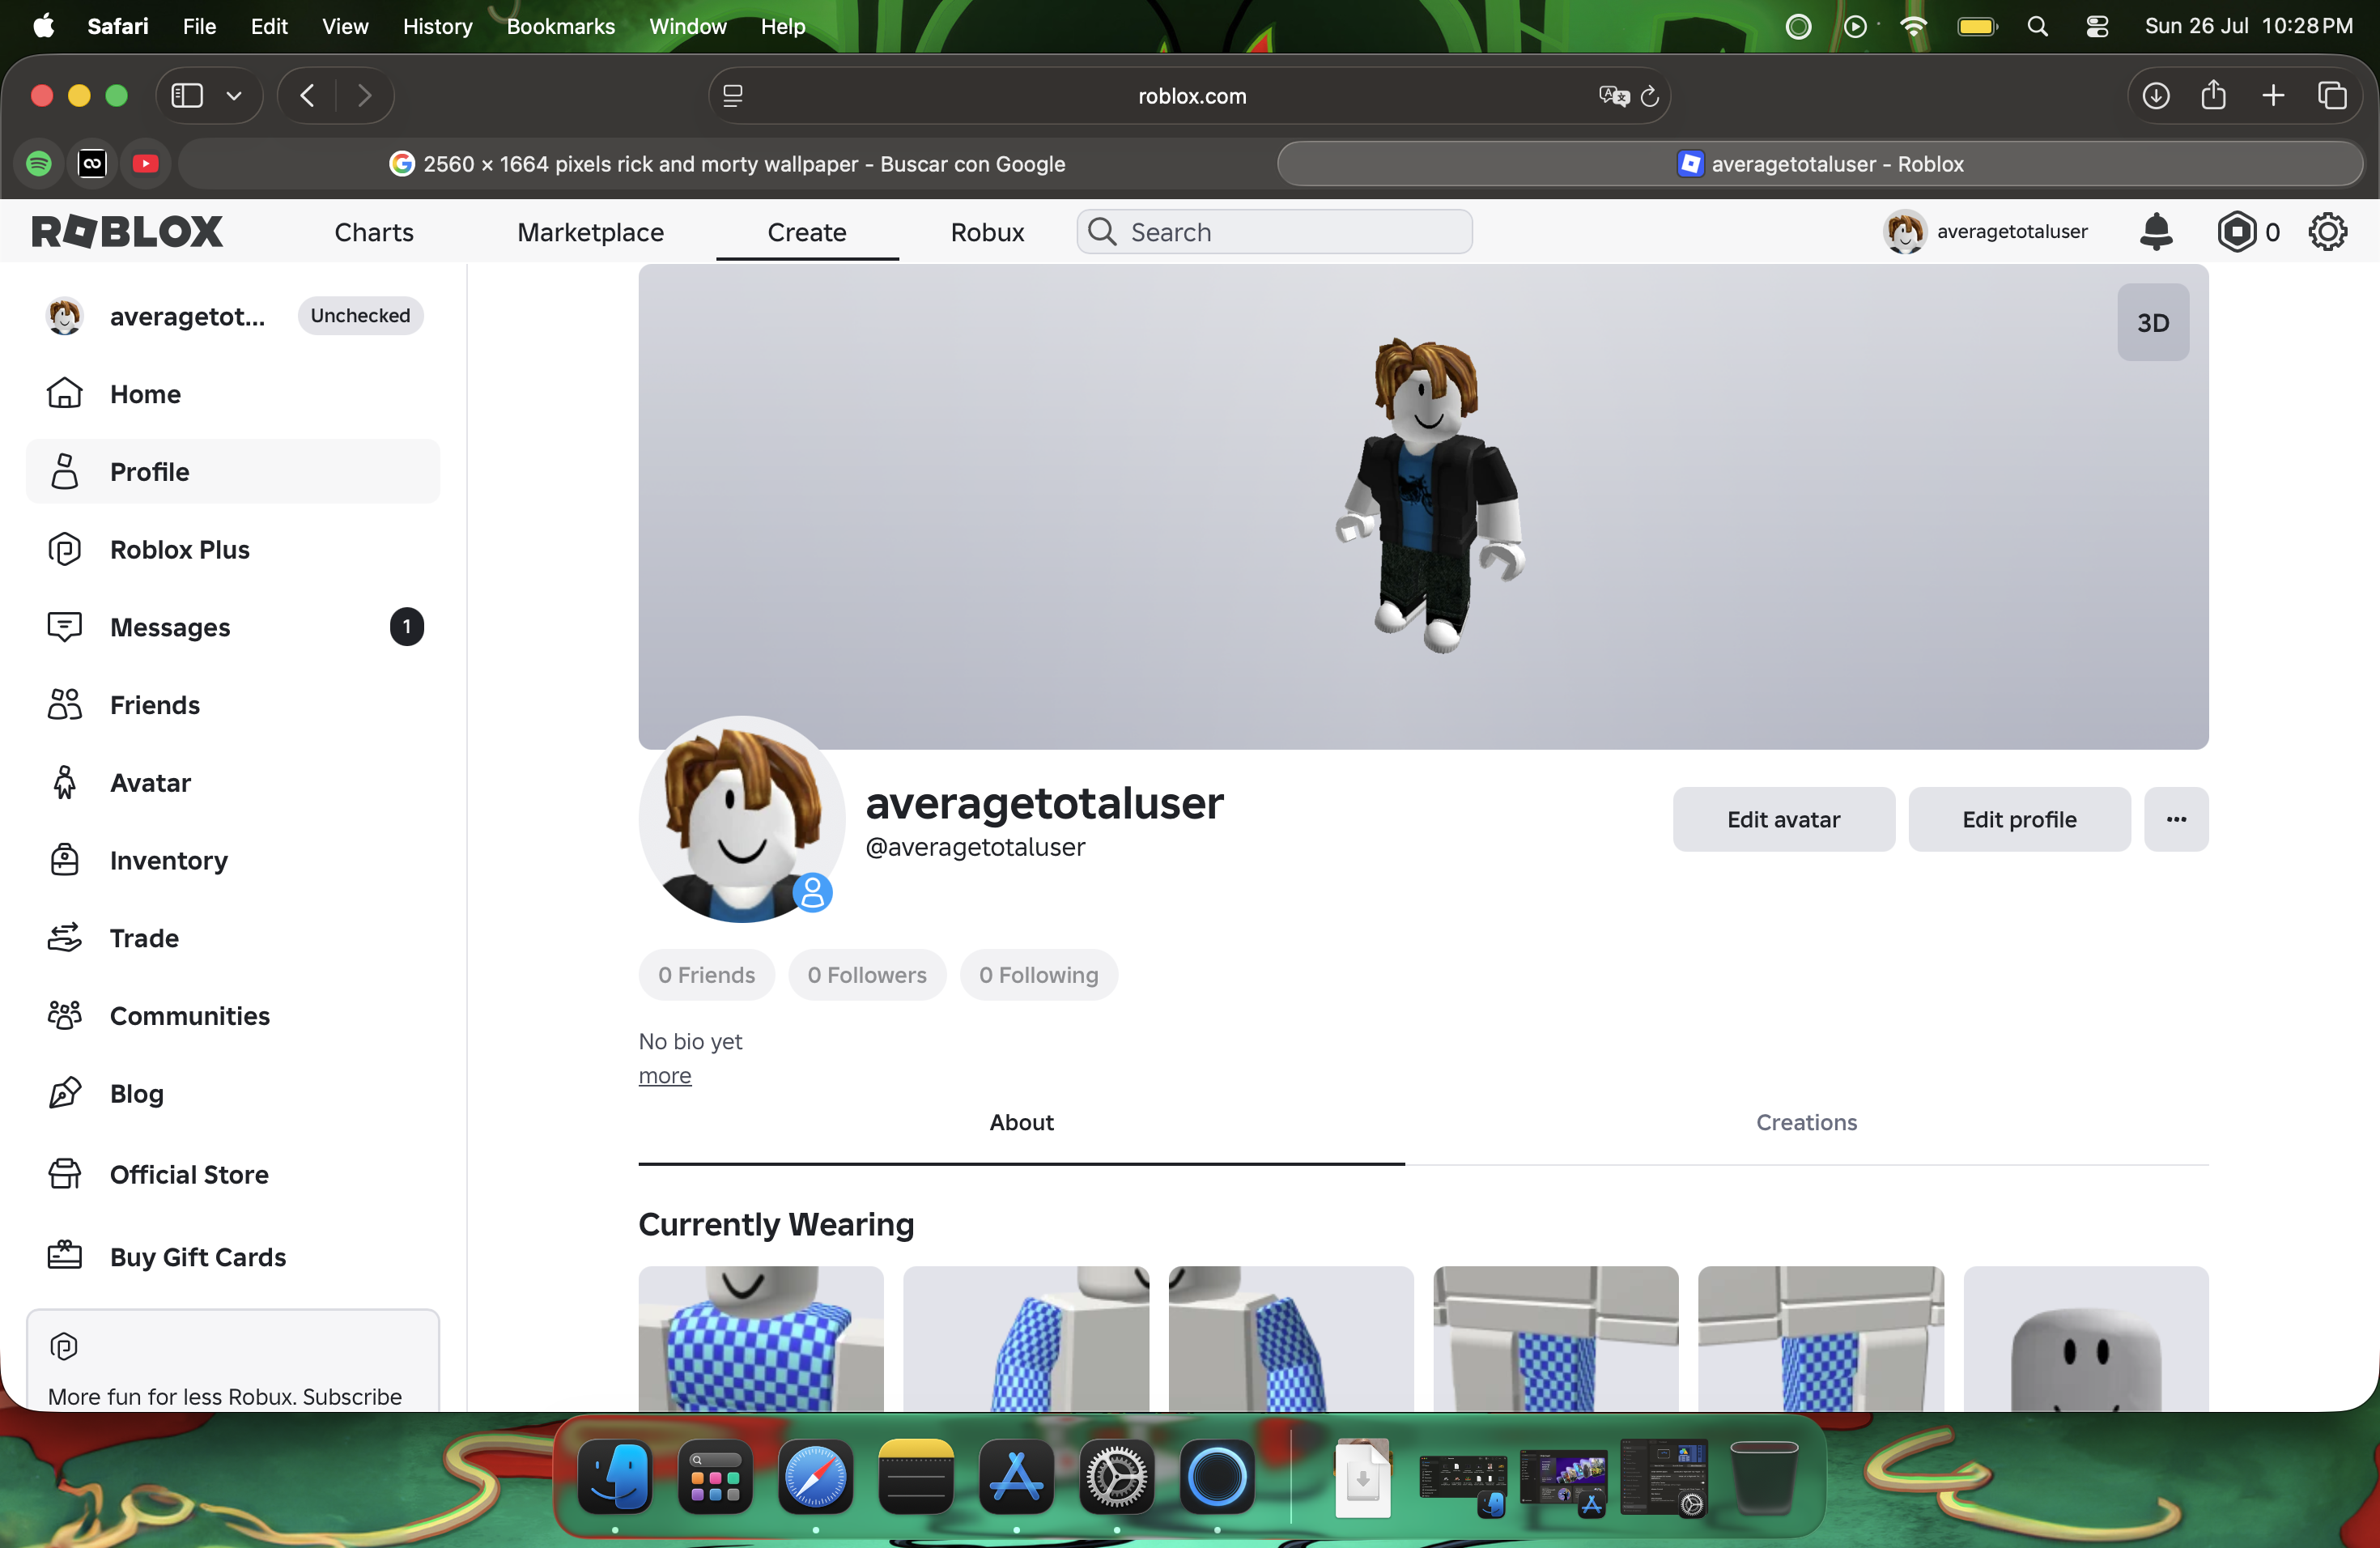Open Official Store in the sidebar

coord(232,1174)
